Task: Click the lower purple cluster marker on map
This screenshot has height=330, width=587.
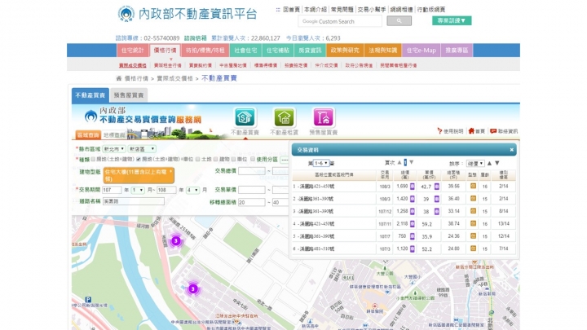Action: (x=192, y=288)
